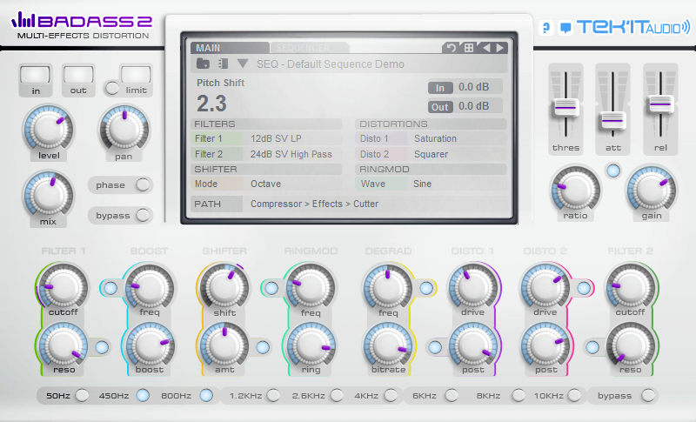Click the mix knob
Screen dimensions: 696x422
click(49, 195)
